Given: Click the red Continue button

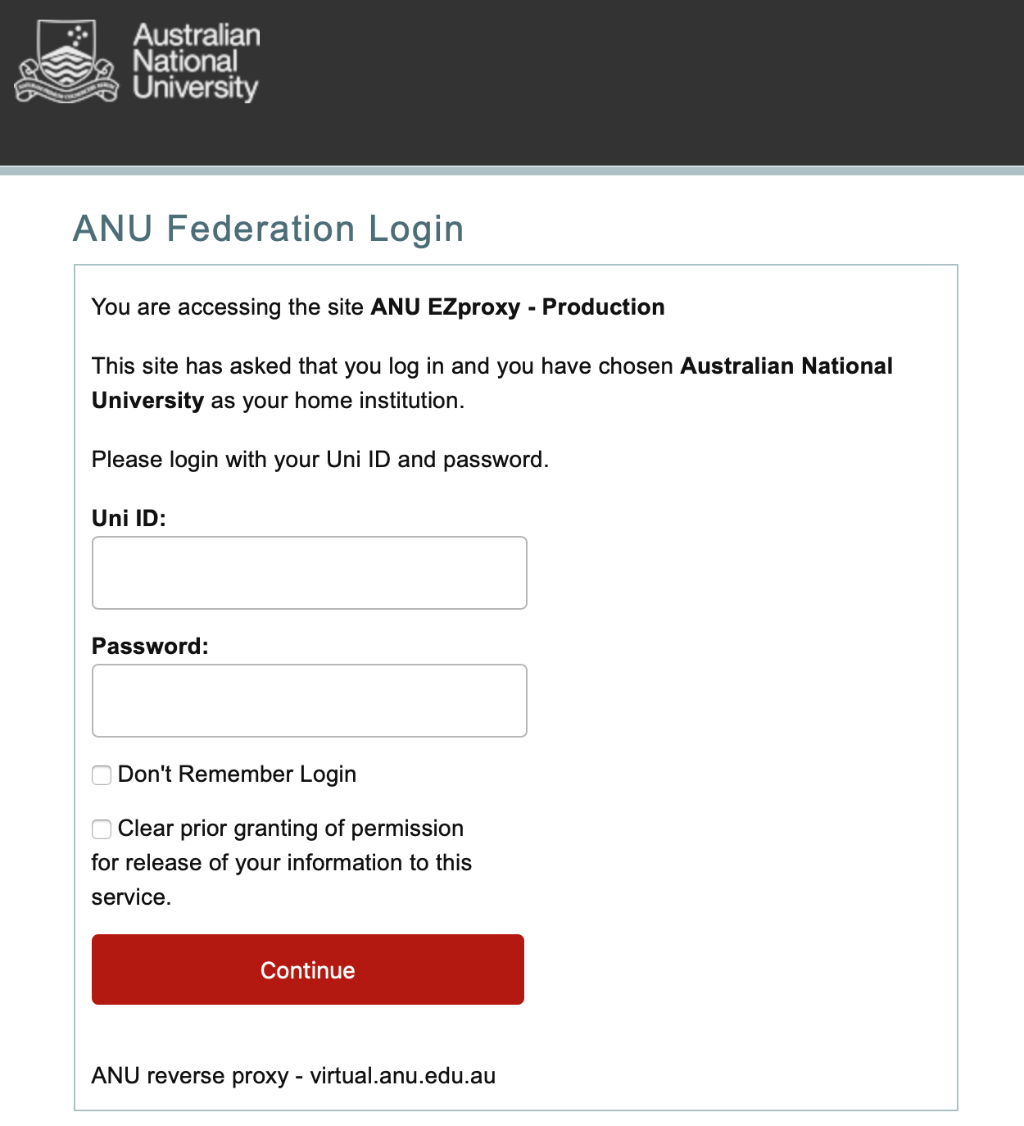Looking at the screenshot, I should pos(308,969).
